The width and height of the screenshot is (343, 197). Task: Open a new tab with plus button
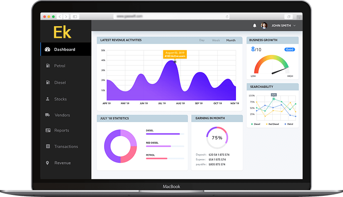coord(299,17)
